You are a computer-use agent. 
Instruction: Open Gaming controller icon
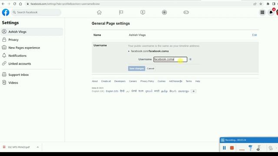pos(186,13)
